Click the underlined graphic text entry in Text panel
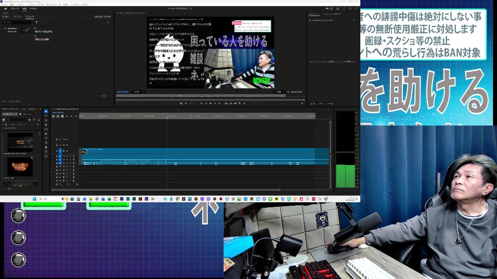Screen dimensions: 497x279 42,39
